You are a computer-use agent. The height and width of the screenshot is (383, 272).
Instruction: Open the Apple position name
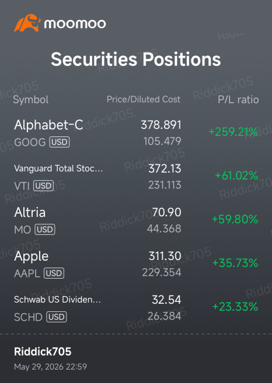pyautogui.click(x=32, y=256)
